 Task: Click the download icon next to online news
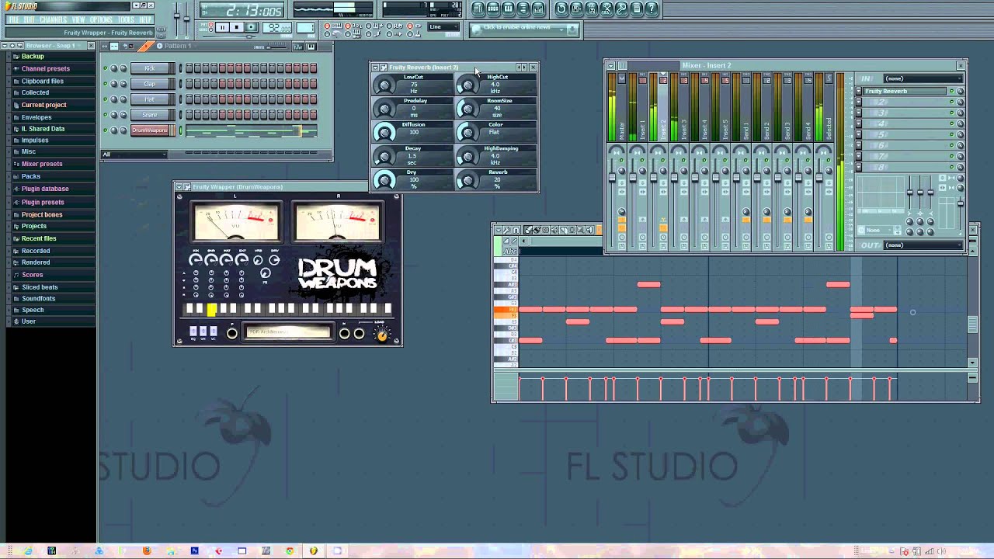572,29
